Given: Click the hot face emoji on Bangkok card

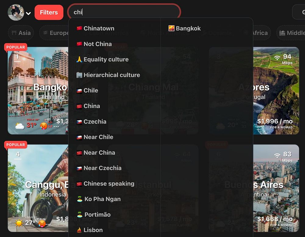Looking at the screenshot, I should click(x=44, y=126).
